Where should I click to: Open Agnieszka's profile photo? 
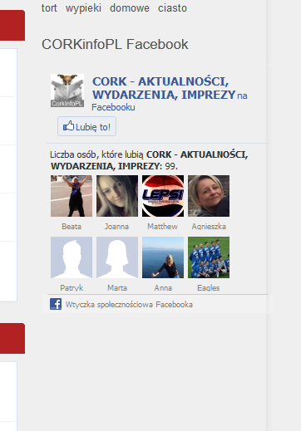coord(209,196)
